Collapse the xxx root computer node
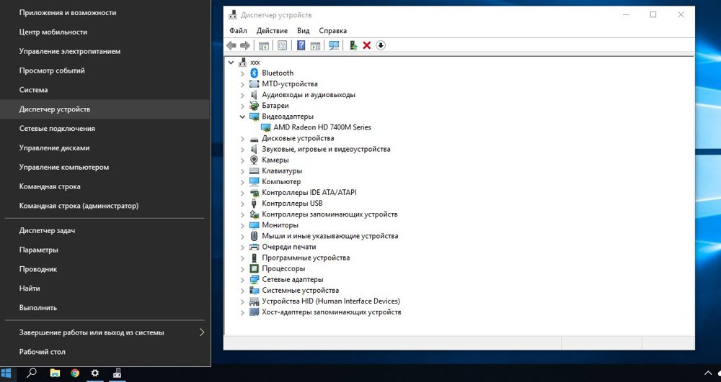 (x=231, y=62)
